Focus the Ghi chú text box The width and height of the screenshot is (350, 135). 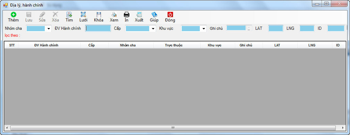tap(236, 28)
